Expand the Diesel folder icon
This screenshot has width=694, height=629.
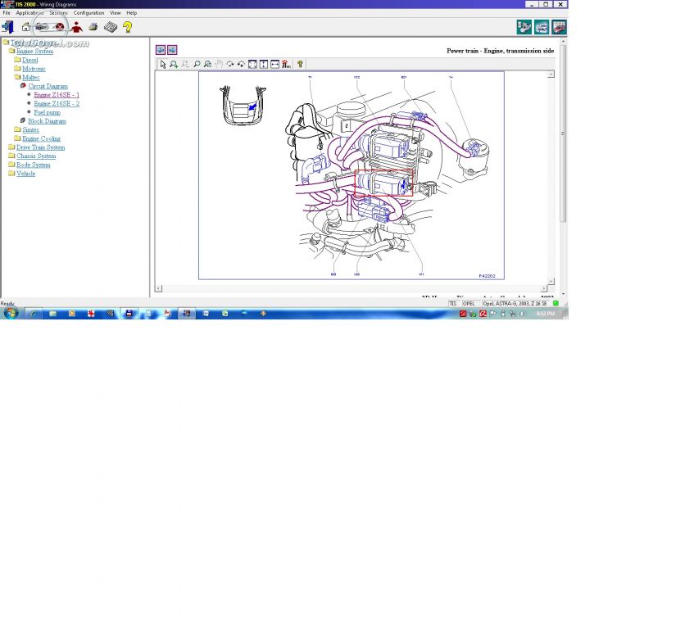(x=18, y=60)
